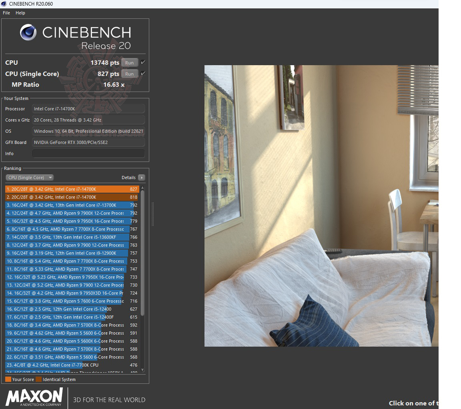
Task: Select rank 17 Core i5-12400F
Action: coord(72,317)
